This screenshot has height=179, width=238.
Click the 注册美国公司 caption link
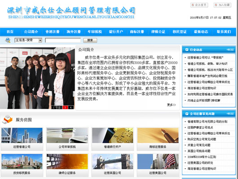point(158,173)
